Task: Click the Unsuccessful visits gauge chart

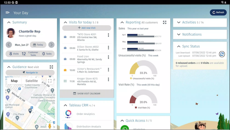Action: click(143, 69)
